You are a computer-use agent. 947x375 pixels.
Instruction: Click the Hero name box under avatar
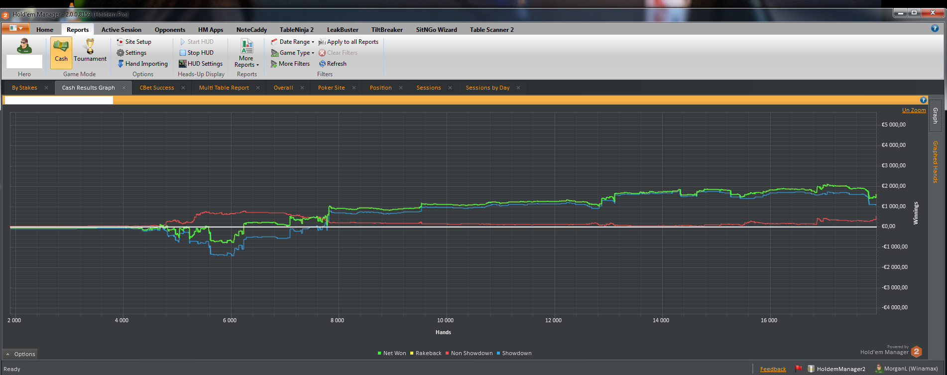coord(24,62)
